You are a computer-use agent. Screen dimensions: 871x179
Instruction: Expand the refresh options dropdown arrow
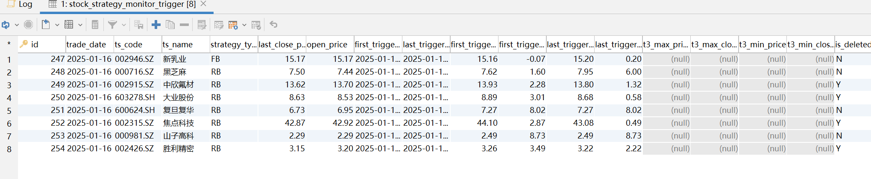[x=17, y=25]
